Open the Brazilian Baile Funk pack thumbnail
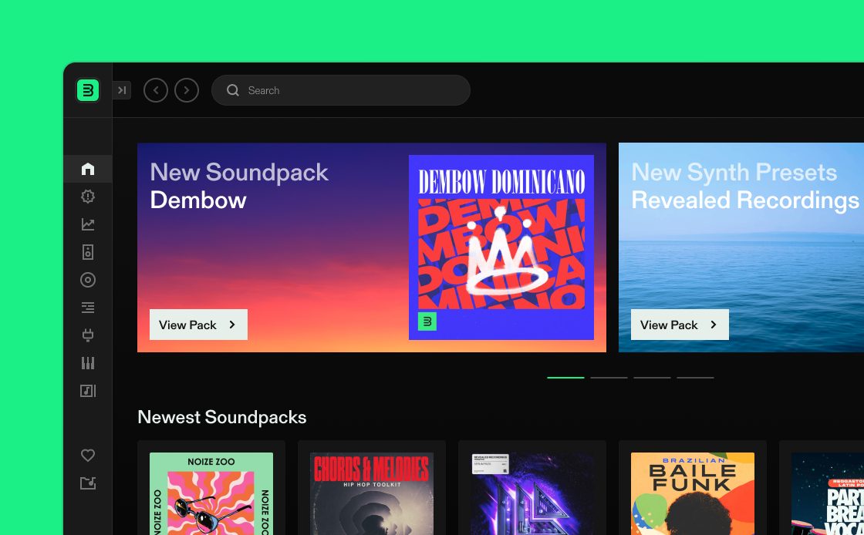 tap(693, 493)
